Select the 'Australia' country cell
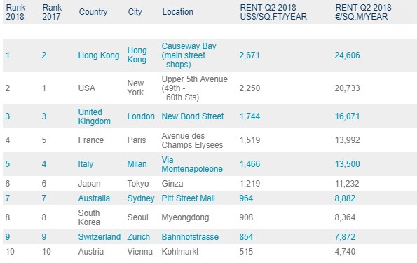This screenshot has width=417, height=263. coord(94,198)
